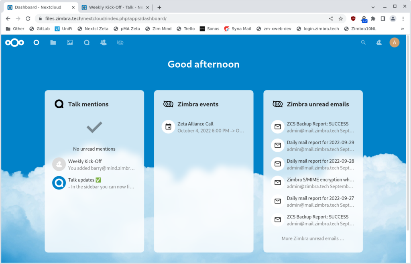This screenshot has height=264, width=411.
Task: Open the user avatar menu labeled A
Action: pos(395,42)
